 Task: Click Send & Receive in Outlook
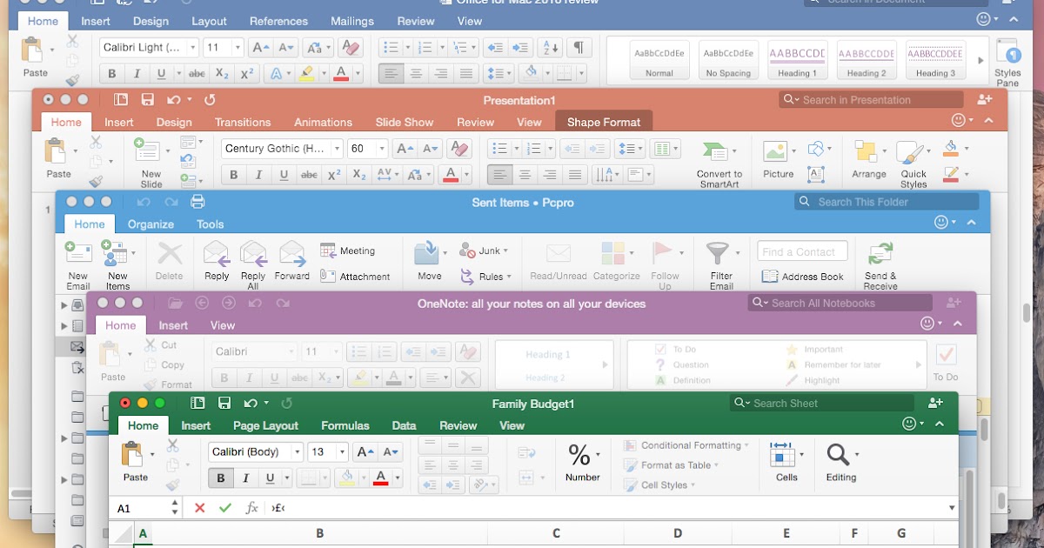[x=880, y=264]
